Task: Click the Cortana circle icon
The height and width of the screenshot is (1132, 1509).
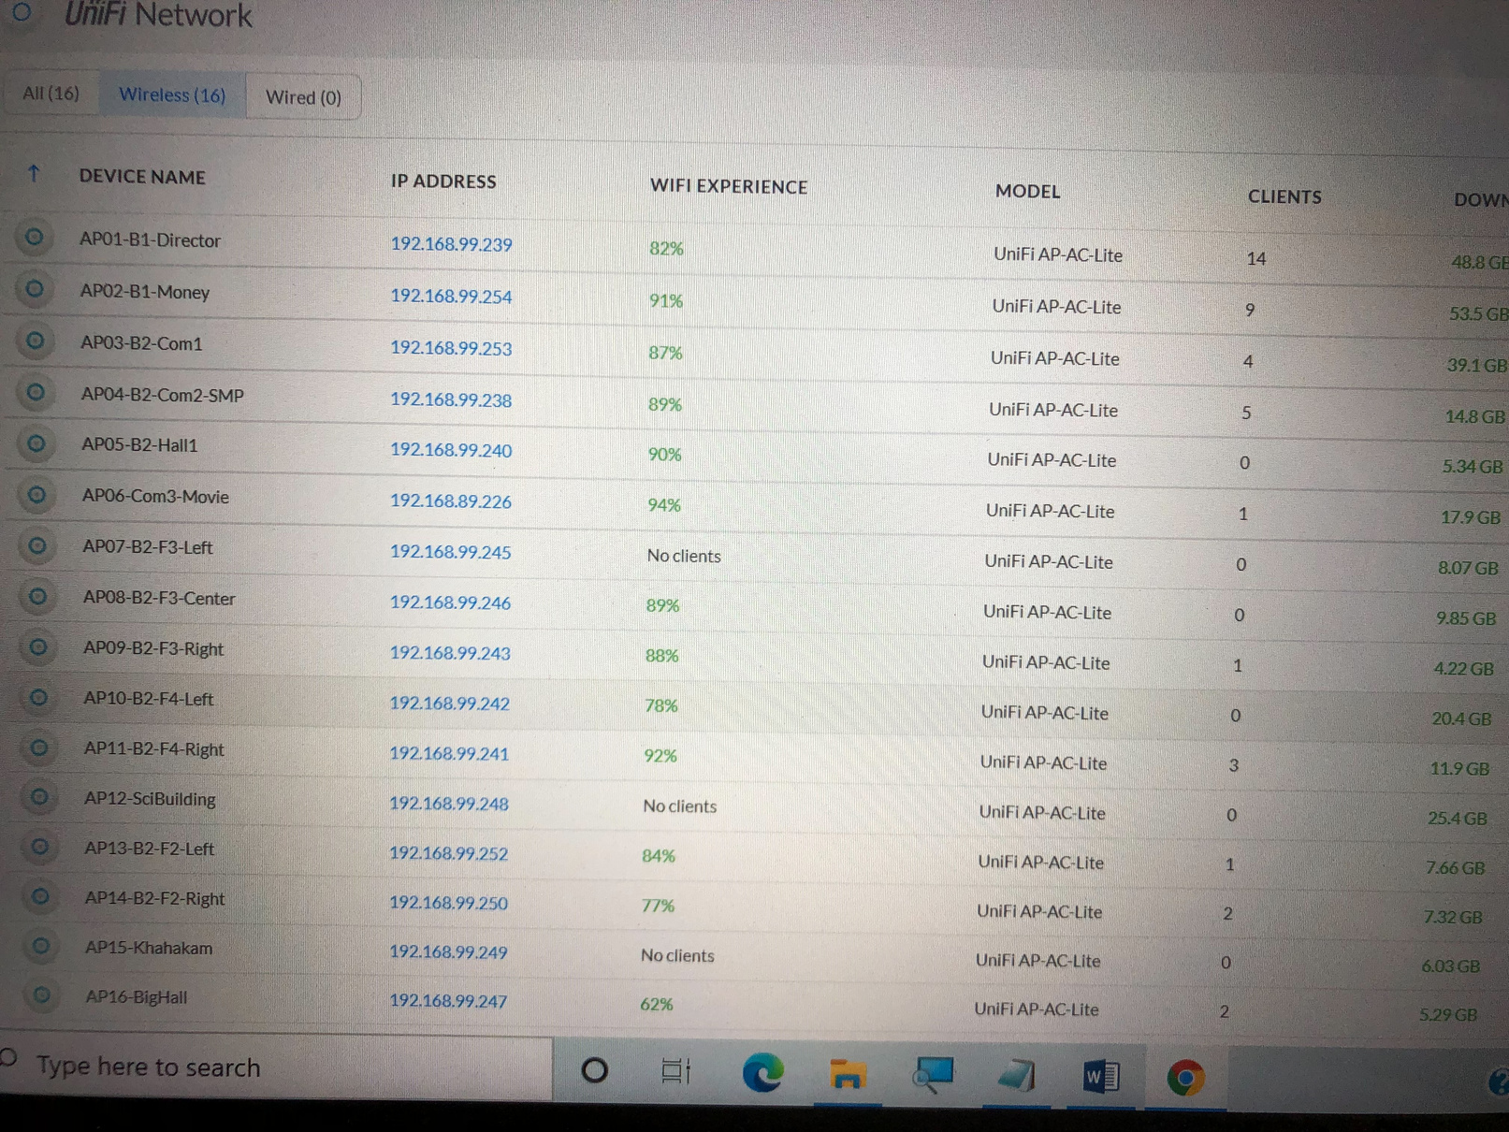Action: [594, 1070]
